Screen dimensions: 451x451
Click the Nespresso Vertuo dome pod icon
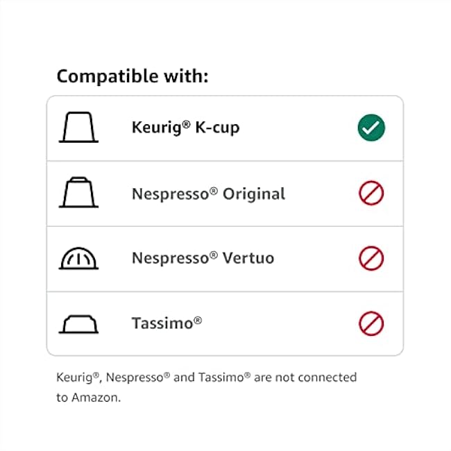pyautogui.click(x=78, y=258)
